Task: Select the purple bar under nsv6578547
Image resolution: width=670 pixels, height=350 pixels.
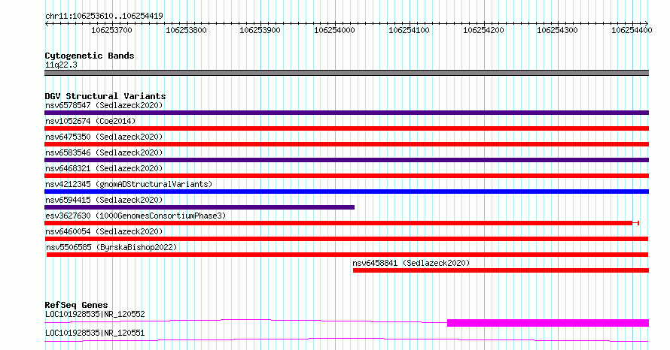Action: pos(346,113)
